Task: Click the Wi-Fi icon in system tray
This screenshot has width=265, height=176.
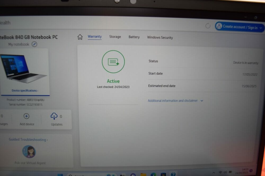Action: [220, 172]
